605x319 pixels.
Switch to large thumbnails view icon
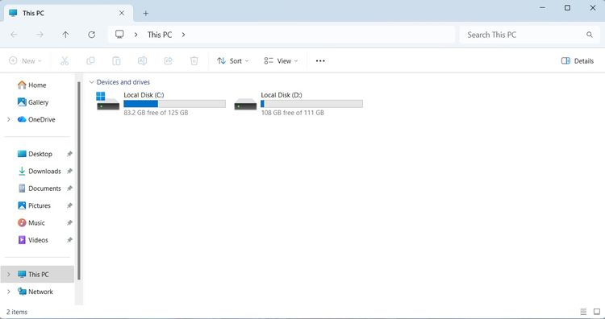[x=597, y=312]
